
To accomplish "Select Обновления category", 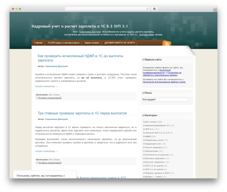I will [x=152, y=151].
